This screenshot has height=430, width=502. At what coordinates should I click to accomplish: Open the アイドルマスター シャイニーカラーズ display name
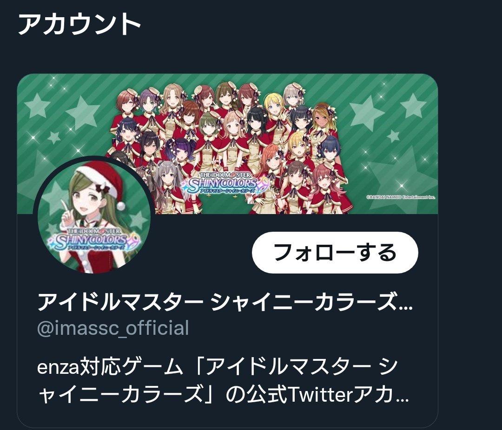point(225,302)
